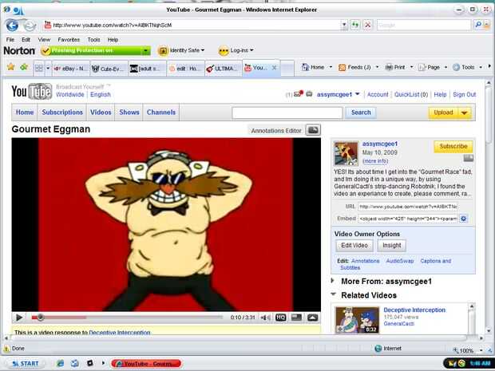Screen dimensions: 495x371
Task: Open the tab list dropdown arrow
Action: coord(48,68)
